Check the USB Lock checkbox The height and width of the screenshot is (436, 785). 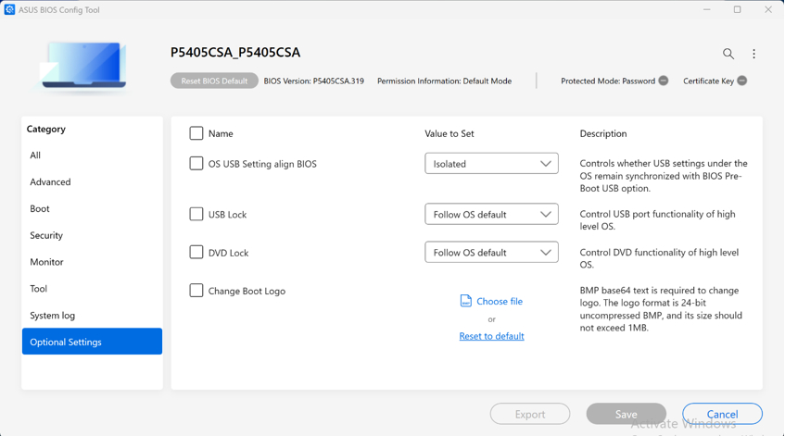coord(196,214)
